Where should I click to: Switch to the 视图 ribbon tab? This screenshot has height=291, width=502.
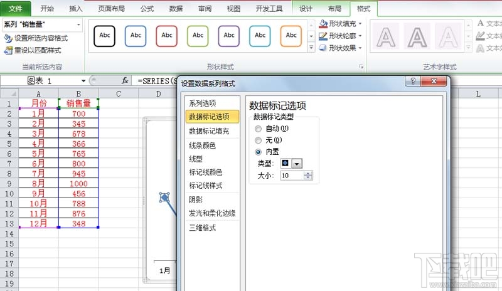coord(233,9)
